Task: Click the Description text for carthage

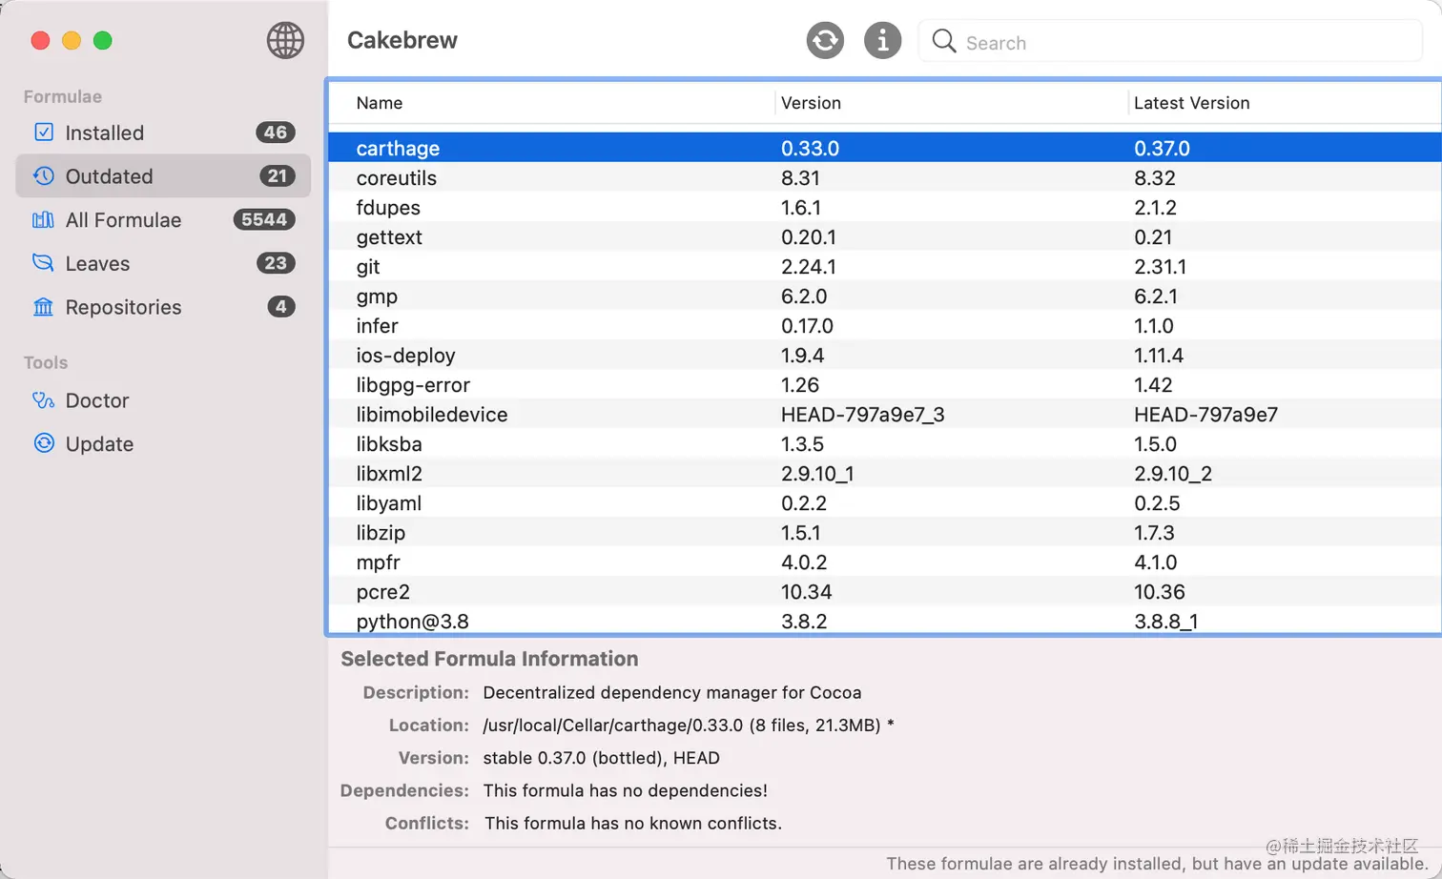Action: pyautogui.click(x=672, y=692)
